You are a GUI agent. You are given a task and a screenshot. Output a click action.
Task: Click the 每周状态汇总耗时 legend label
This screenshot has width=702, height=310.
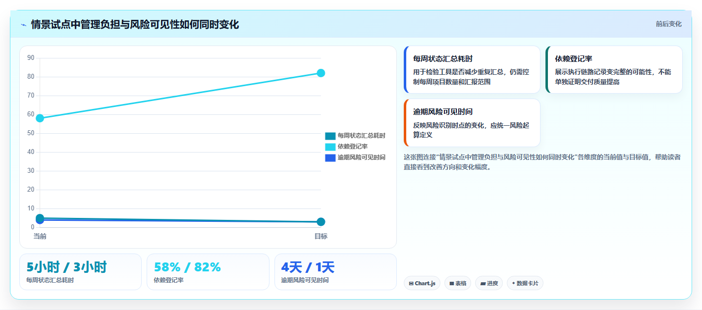click(x=362, y=136)
